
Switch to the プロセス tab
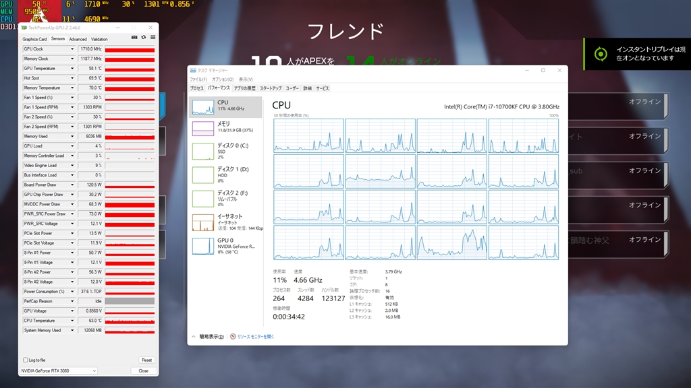click(x=196, y=88)
